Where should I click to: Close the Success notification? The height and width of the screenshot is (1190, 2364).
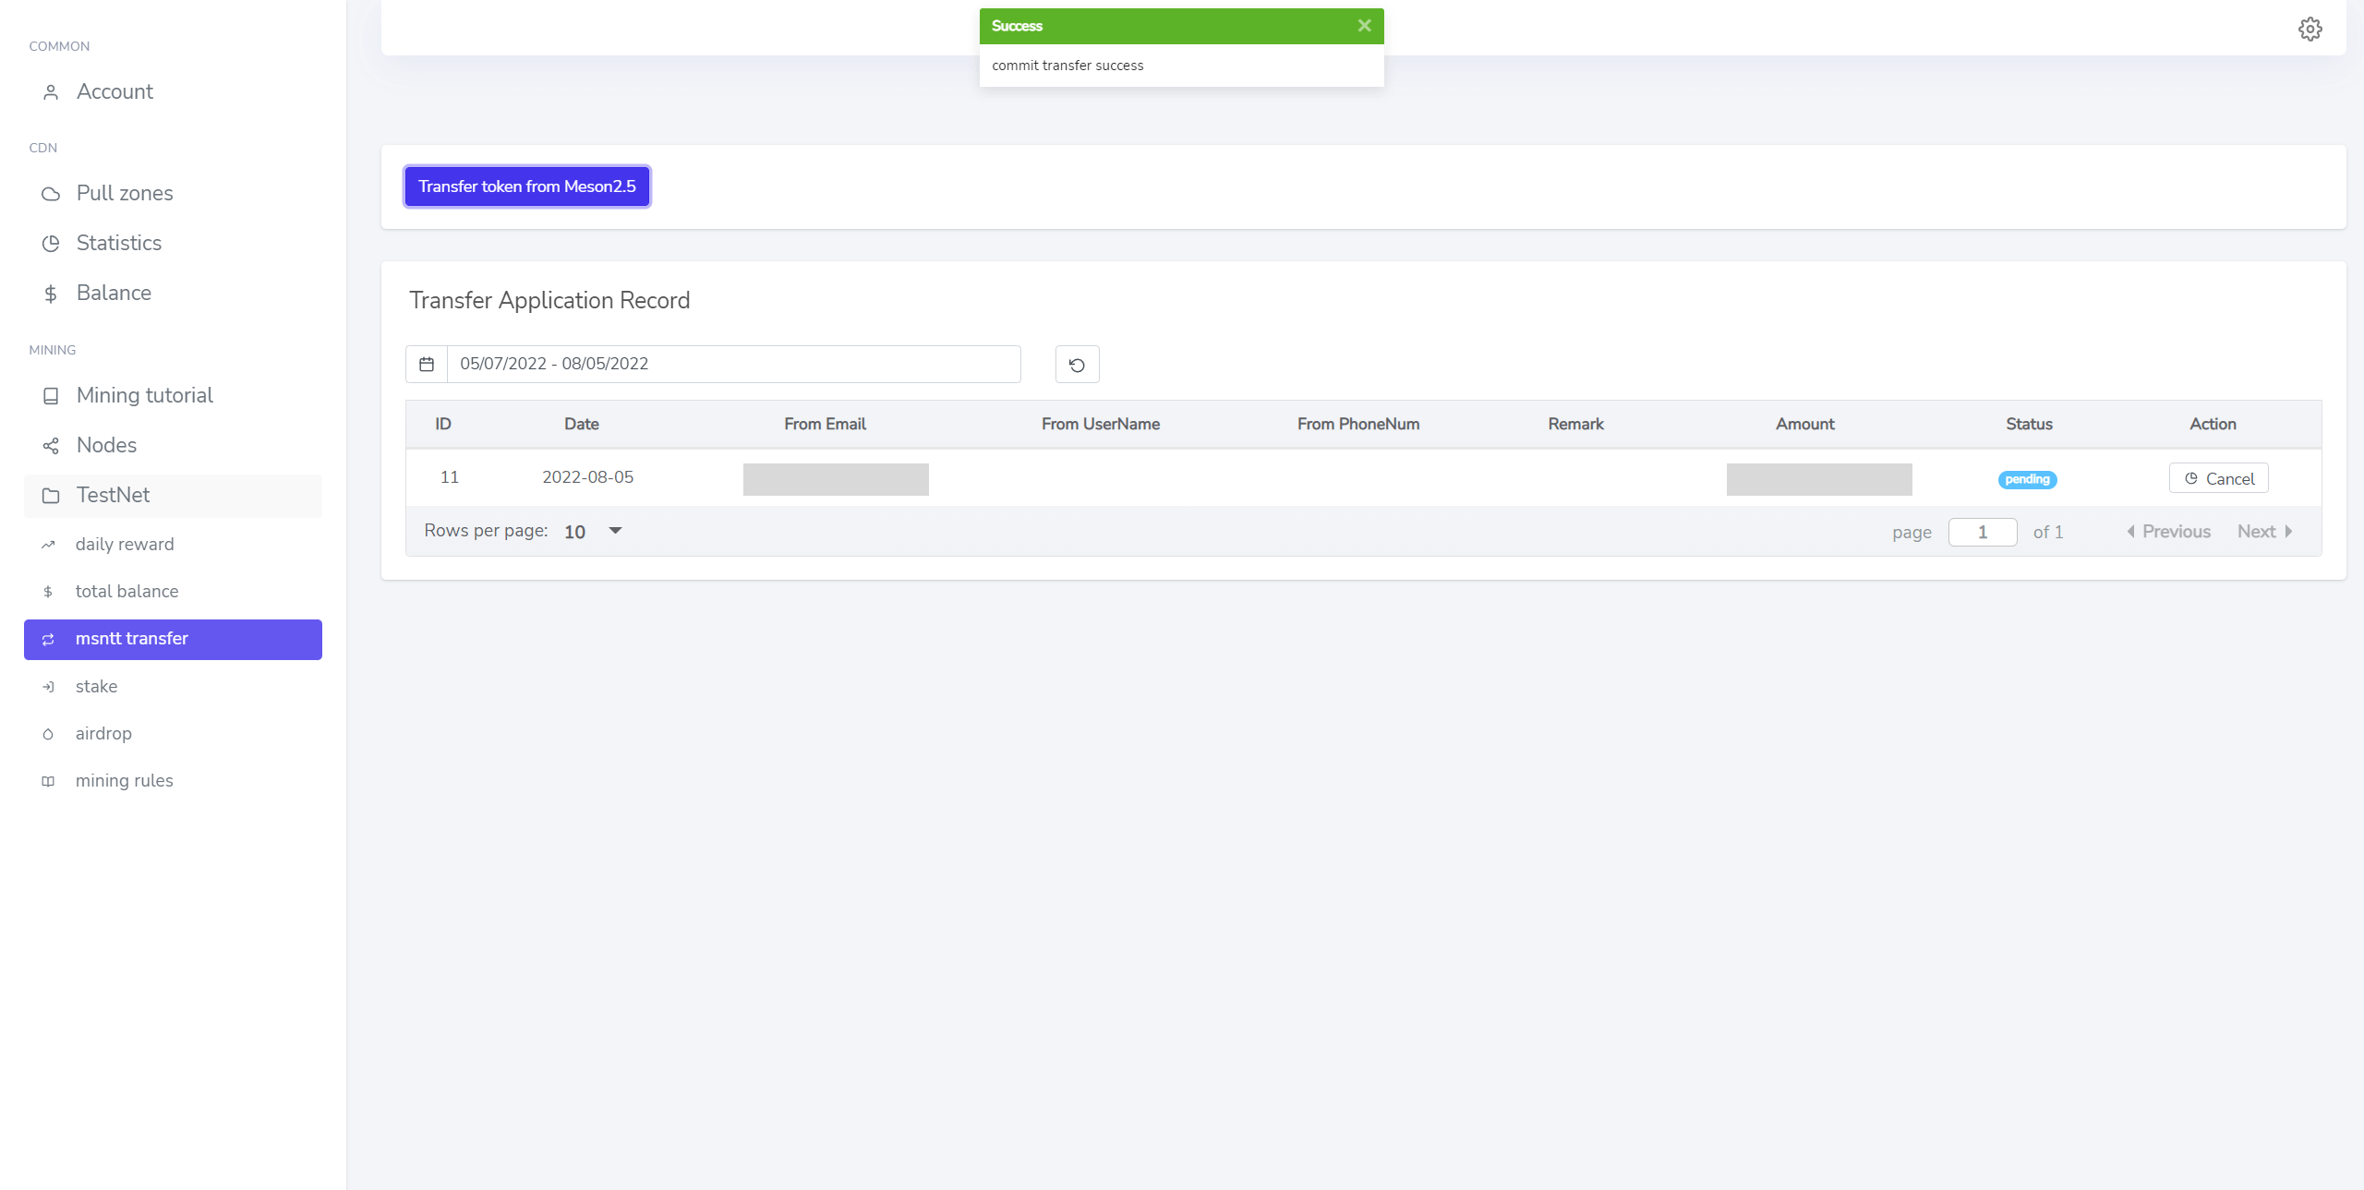coord(1364,26)
